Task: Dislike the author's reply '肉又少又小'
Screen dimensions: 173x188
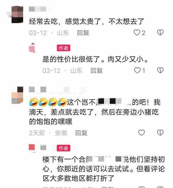Action: (160, 70)
